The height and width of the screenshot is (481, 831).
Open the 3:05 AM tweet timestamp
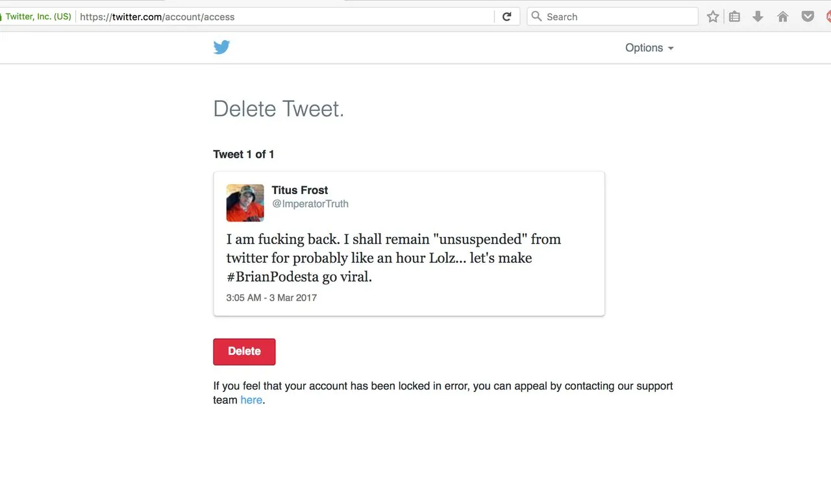coord(271,298)
